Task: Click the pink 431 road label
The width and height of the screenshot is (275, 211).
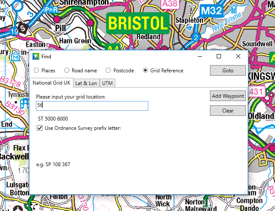Action: pyautogui.click(x=257, y=91)
